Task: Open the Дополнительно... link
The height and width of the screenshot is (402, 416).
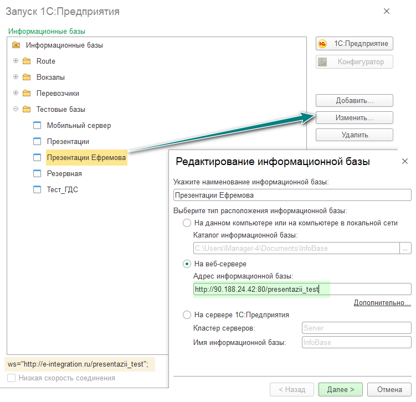Action: pos(382,303)
